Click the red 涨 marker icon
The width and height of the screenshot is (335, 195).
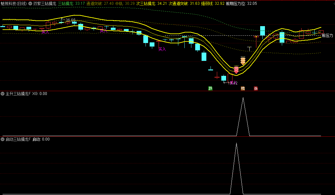point(256,88)
